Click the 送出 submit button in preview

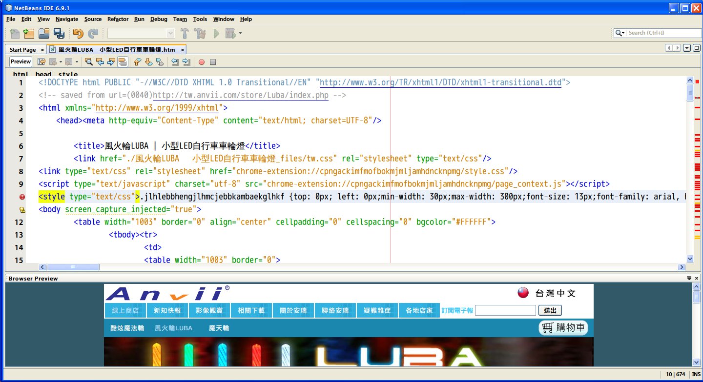click(x=550, y=310)
